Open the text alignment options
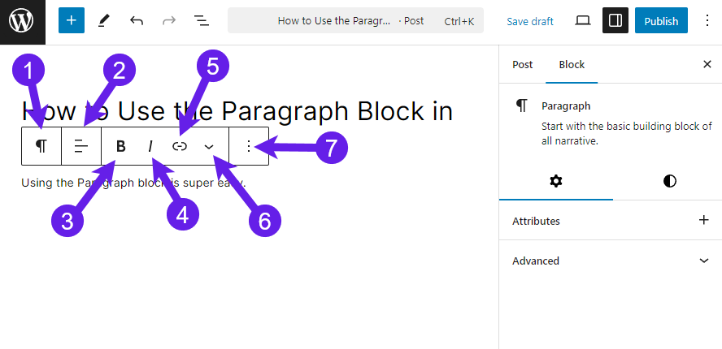 click(81, 146)
